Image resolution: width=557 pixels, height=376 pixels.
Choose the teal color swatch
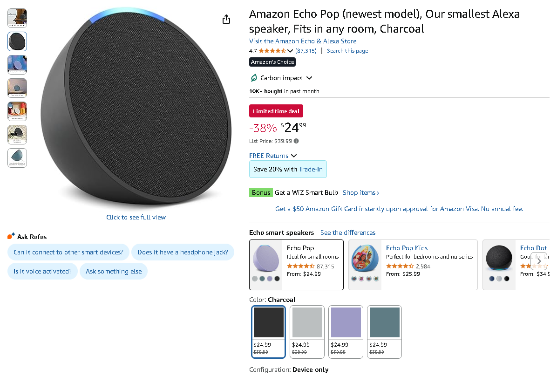pyautogui.click(x=384, y=332)
